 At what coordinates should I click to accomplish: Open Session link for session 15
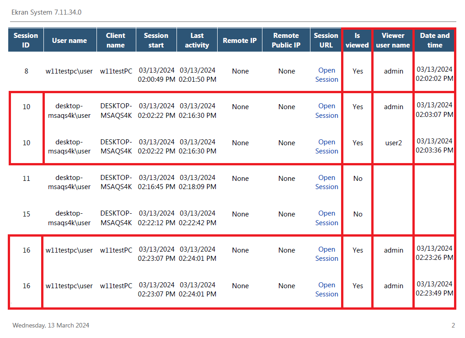coord(326,218)
